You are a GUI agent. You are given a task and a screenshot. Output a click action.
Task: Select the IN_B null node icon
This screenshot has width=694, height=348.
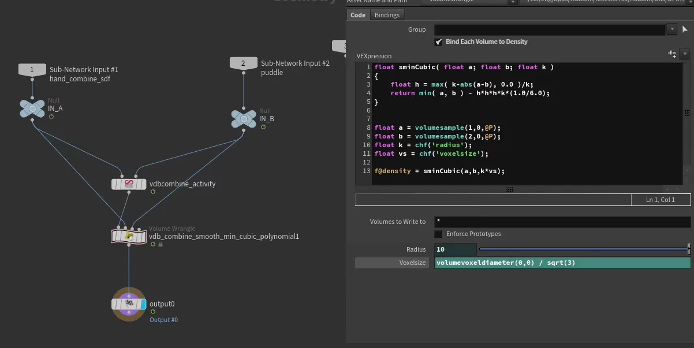[243, 119]
